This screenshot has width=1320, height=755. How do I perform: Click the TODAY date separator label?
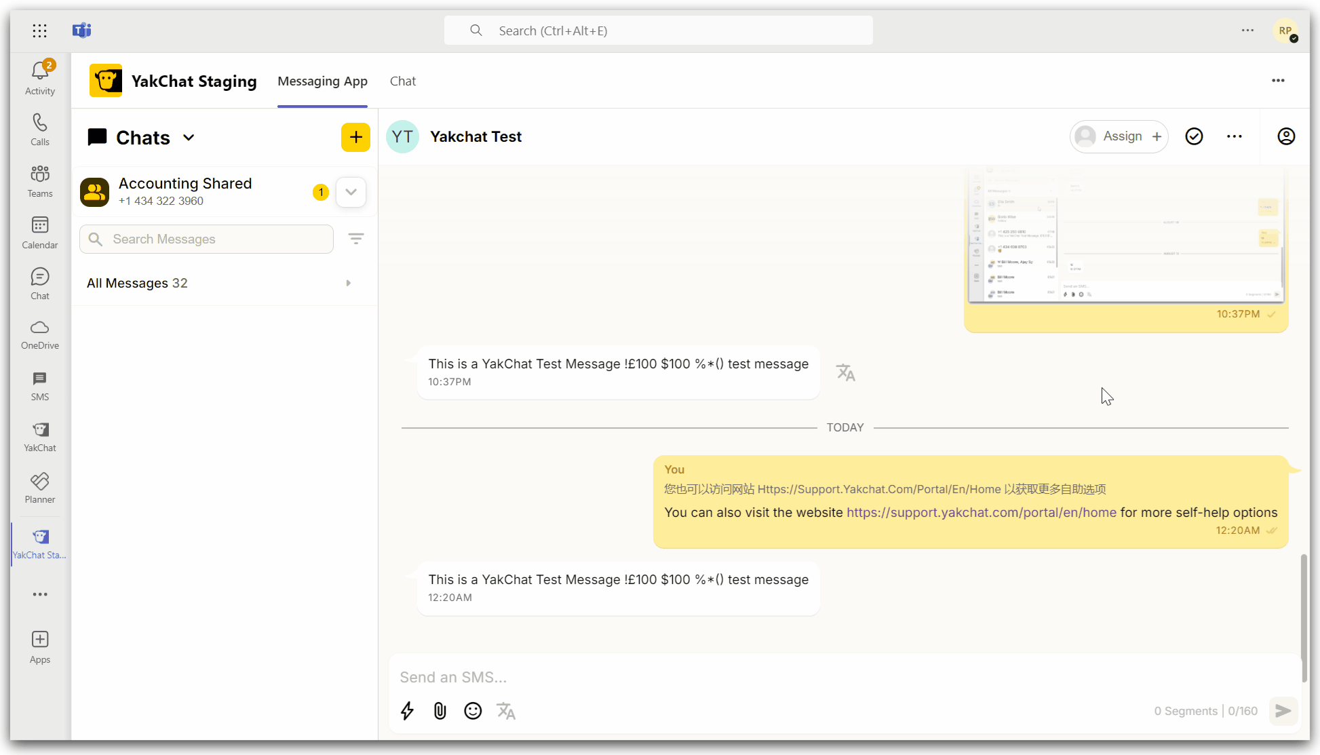(845, 427)
